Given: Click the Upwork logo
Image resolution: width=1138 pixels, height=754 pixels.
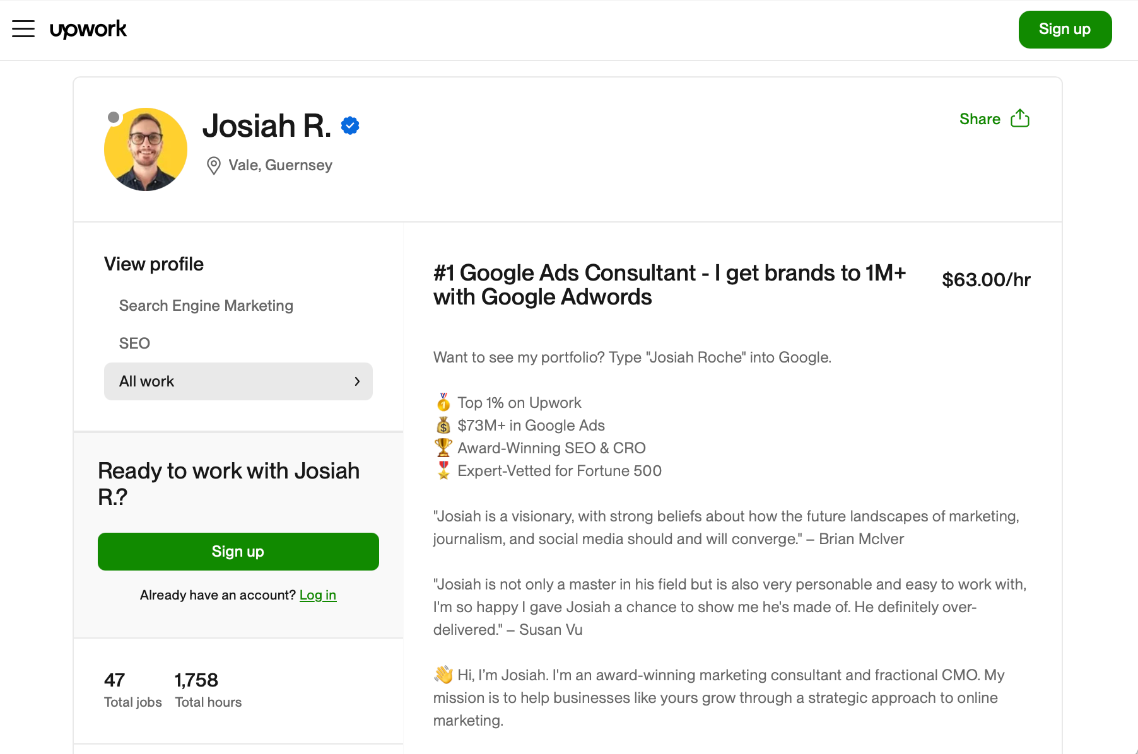Looking at the screenshot, I should coord(88,29).
